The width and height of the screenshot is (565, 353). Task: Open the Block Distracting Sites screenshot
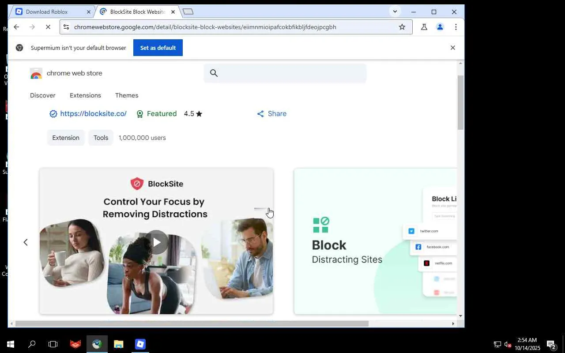375,241
